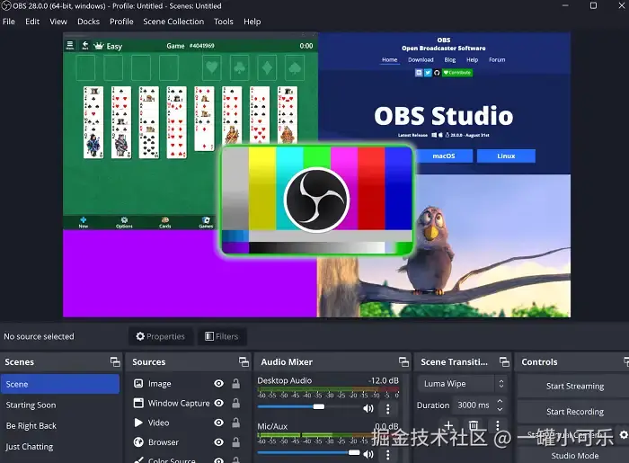This screenshot has height=463, width=629.
Task: Open the Scene Collection menu
Action: (173, 22)
